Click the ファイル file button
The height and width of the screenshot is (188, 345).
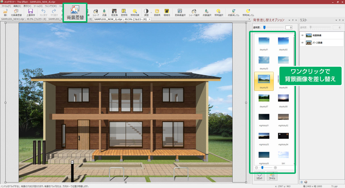point(272,177)
